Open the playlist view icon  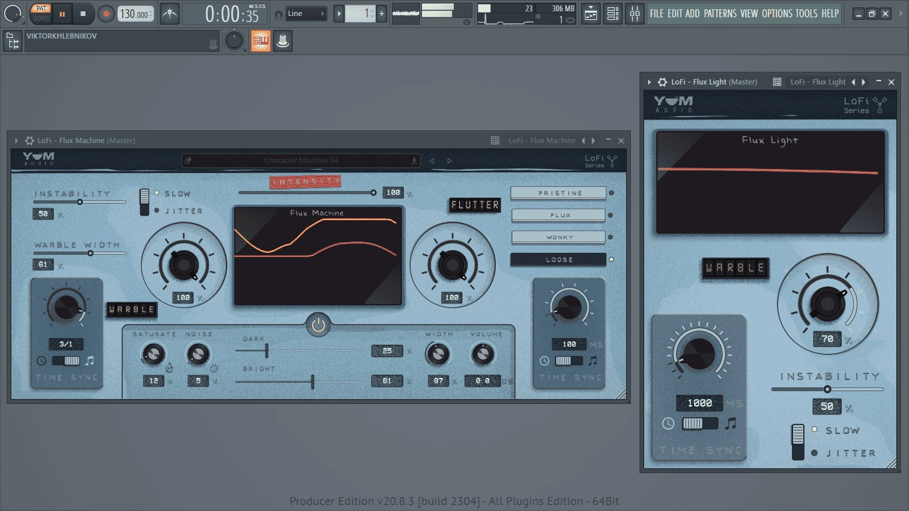pyautogui.click(x=590, y=13)
